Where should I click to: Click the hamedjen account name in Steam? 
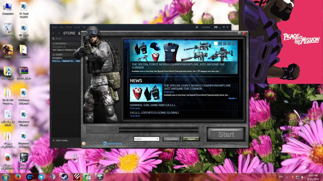coord(206,27)
